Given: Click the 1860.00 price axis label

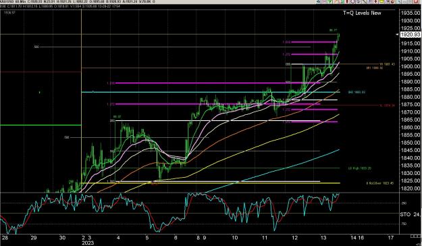Looking at the screenshot, I should pyautogui.click(x=411, y=127).
